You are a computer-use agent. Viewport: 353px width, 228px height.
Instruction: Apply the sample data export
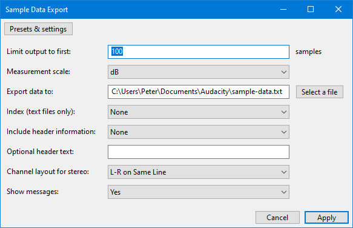[x=326, y=218]
